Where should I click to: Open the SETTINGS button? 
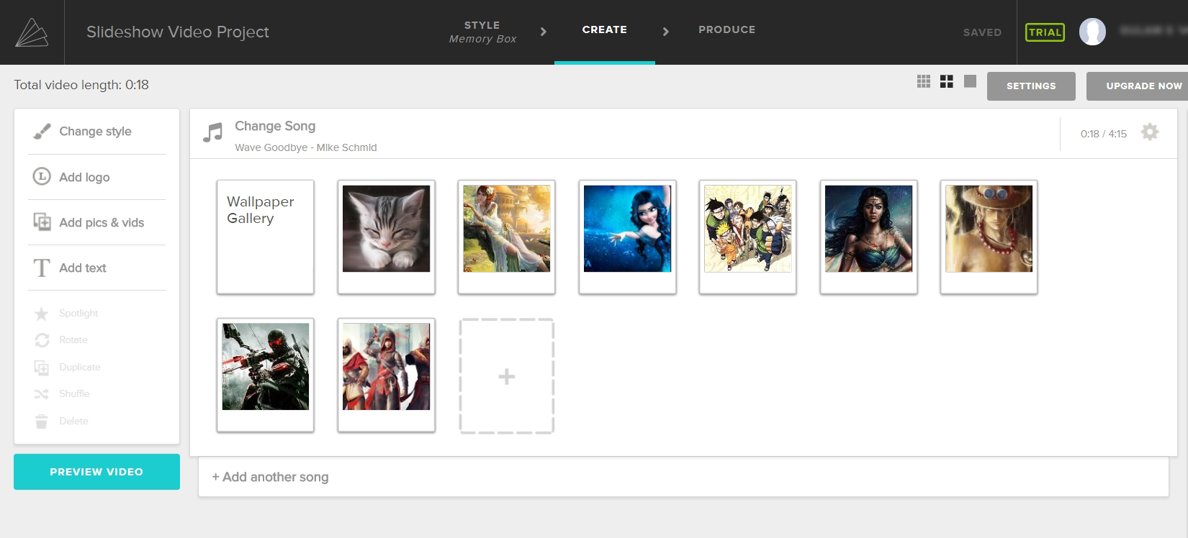point(1031,86)
